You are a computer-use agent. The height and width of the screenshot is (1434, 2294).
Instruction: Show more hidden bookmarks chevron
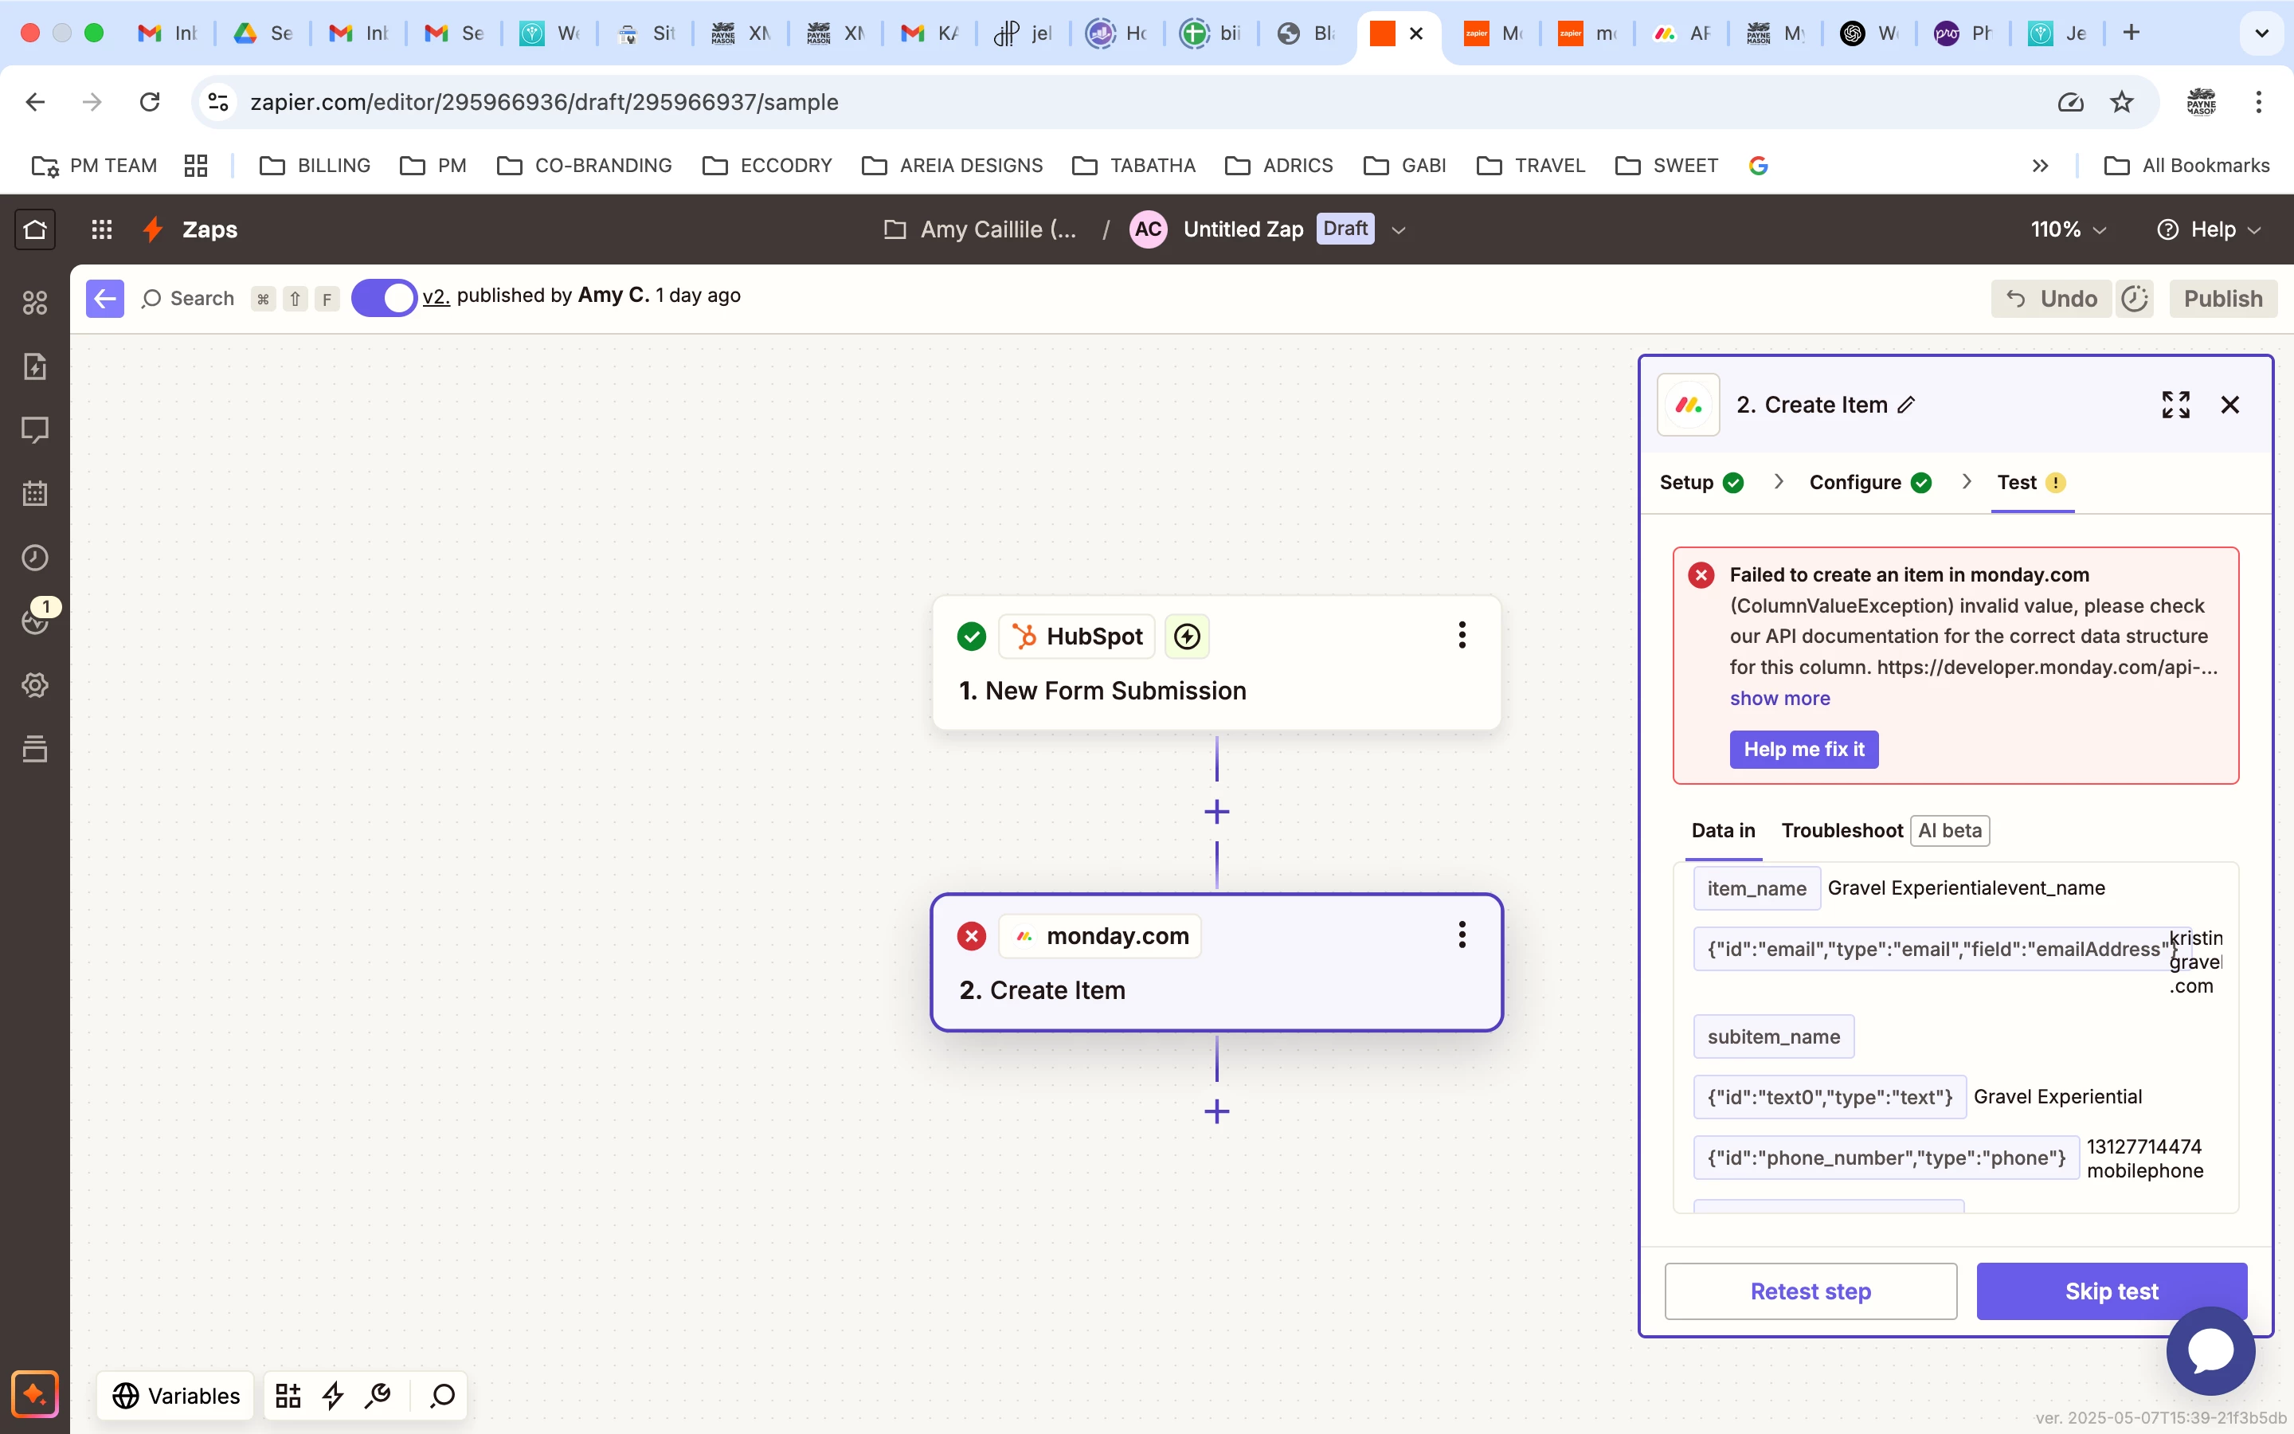coord(2040,166)
